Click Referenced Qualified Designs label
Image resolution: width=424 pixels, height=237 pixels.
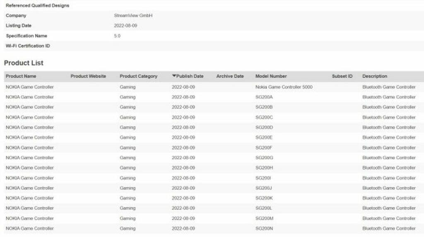point(37,5)
